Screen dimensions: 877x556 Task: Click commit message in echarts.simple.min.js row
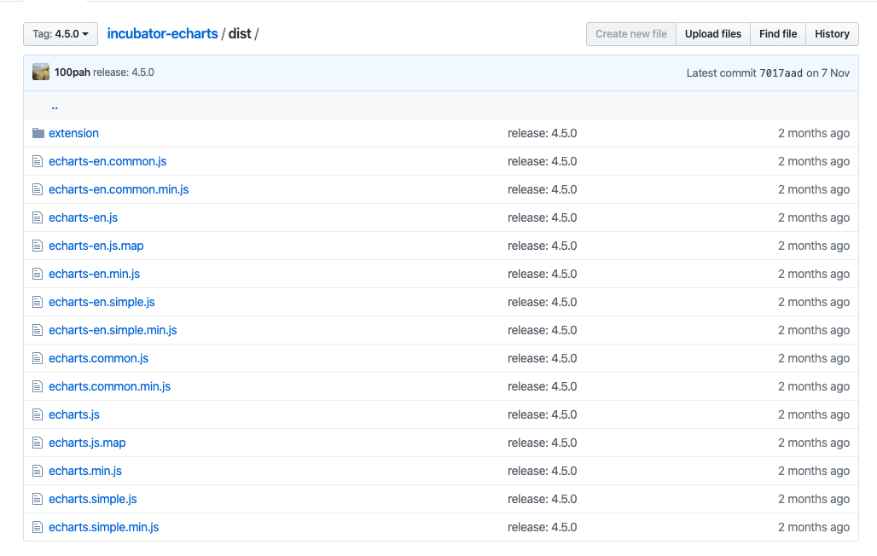click(542, 527)
